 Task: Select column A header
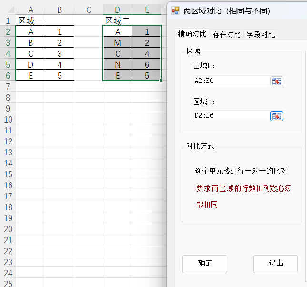[x=30, y=10]
